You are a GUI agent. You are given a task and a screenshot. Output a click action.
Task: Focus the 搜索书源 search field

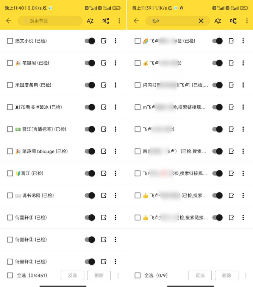[50, 21]
